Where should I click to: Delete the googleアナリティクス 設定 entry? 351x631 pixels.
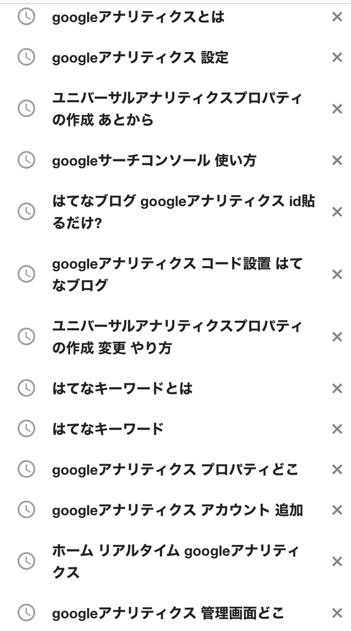coord(337,58)
